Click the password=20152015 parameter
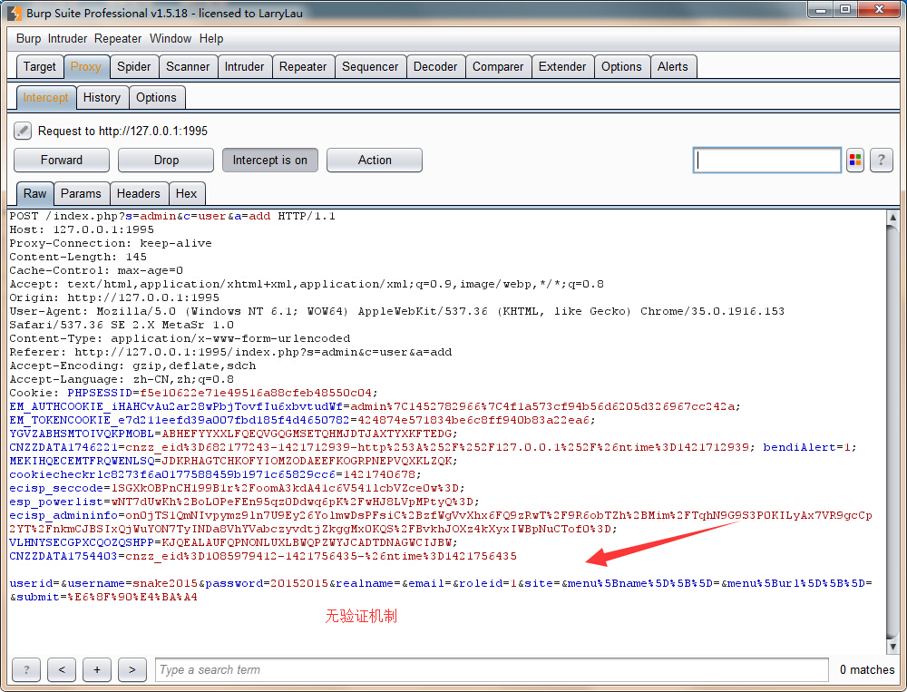The image size is (907, 692). [x=268, y=583]
